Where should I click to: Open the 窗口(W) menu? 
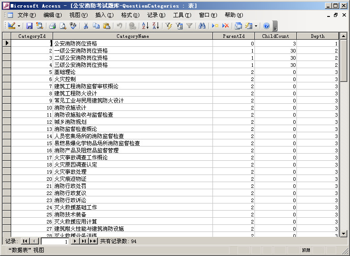208,15
